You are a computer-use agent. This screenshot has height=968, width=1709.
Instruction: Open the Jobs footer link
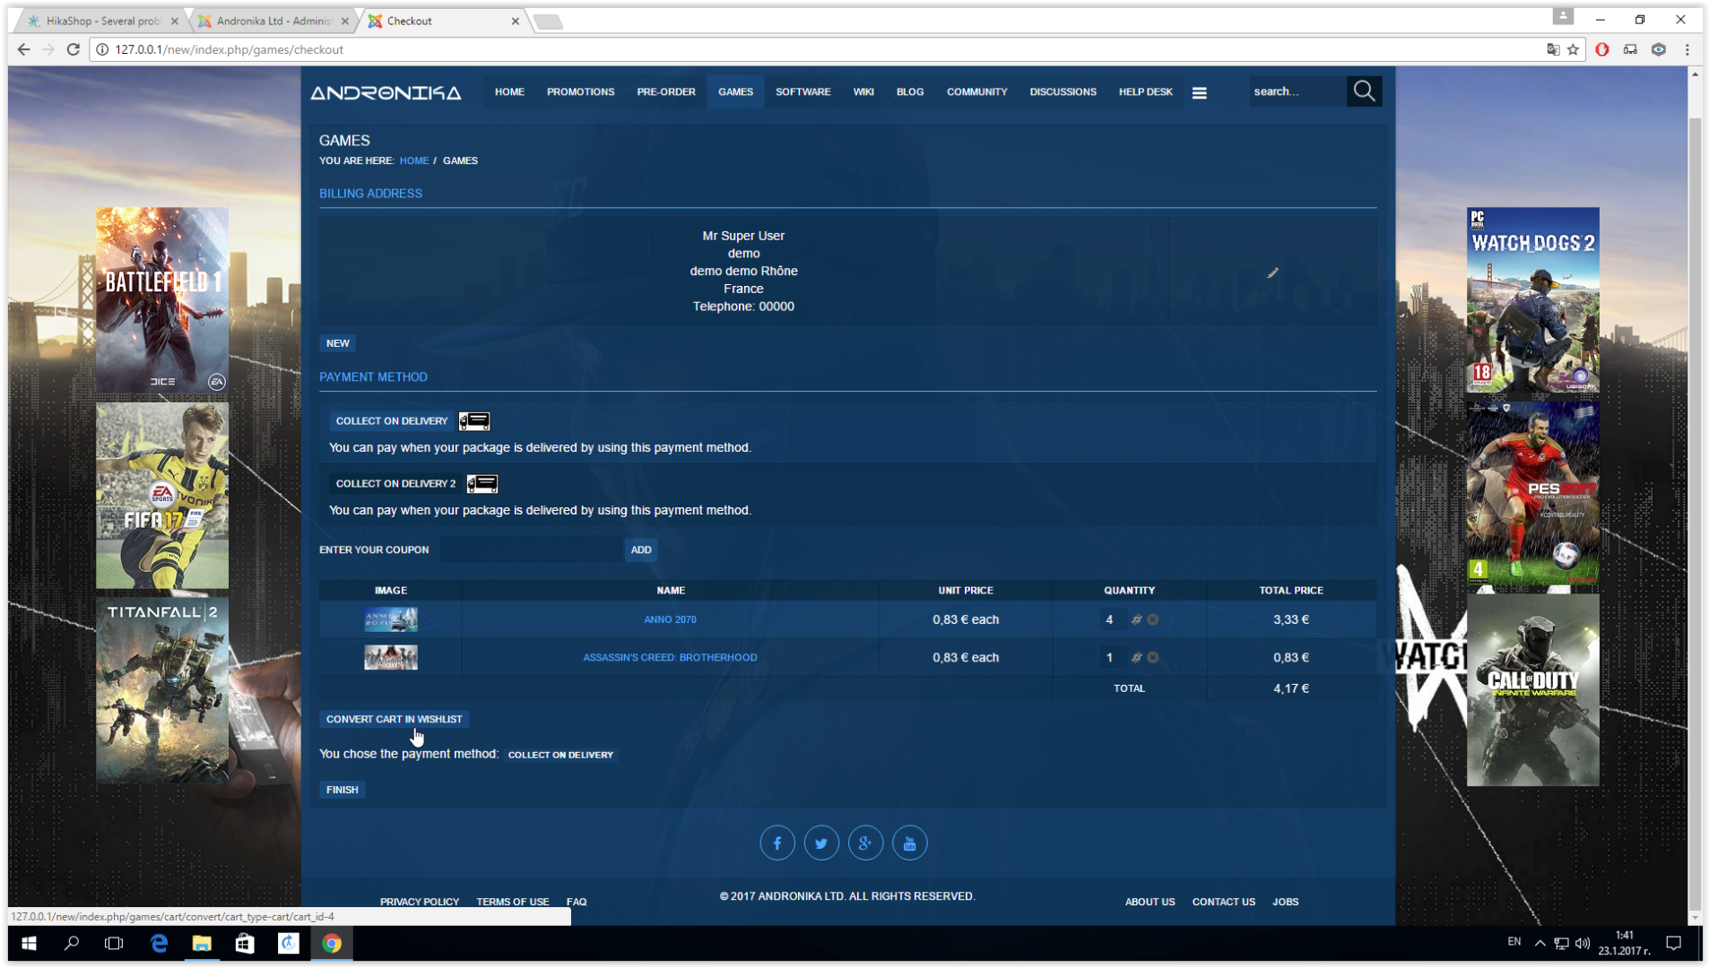click(1286, 903)
